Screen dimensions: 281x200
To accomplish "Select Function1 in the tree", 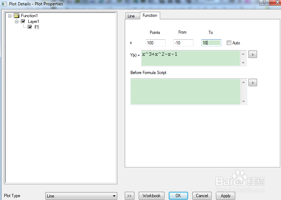I will pos(29,16).
